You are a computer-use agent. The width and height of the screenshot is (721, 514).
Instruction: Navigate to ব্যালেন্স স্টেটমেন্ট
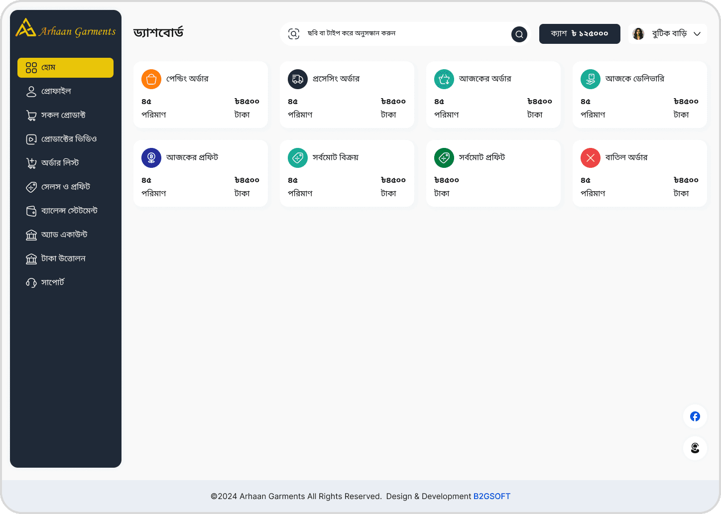(69, 211)
